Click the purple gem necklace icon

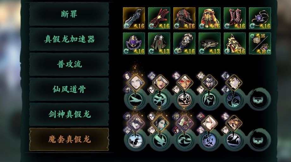point(260,18)
